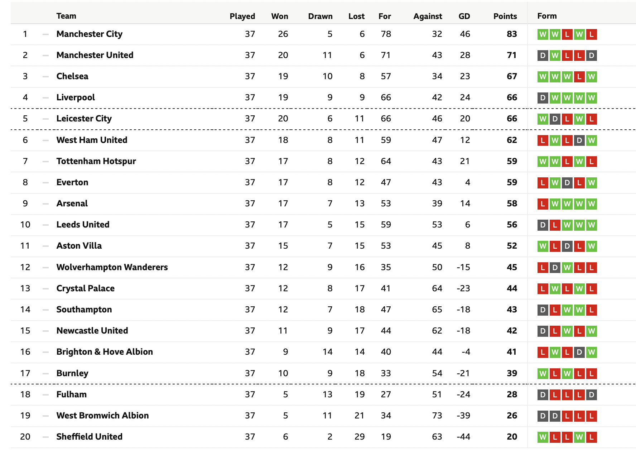This screenshot has height=450, width=636.
Task: Click the Points column header
Action: (x=505, y=16)
